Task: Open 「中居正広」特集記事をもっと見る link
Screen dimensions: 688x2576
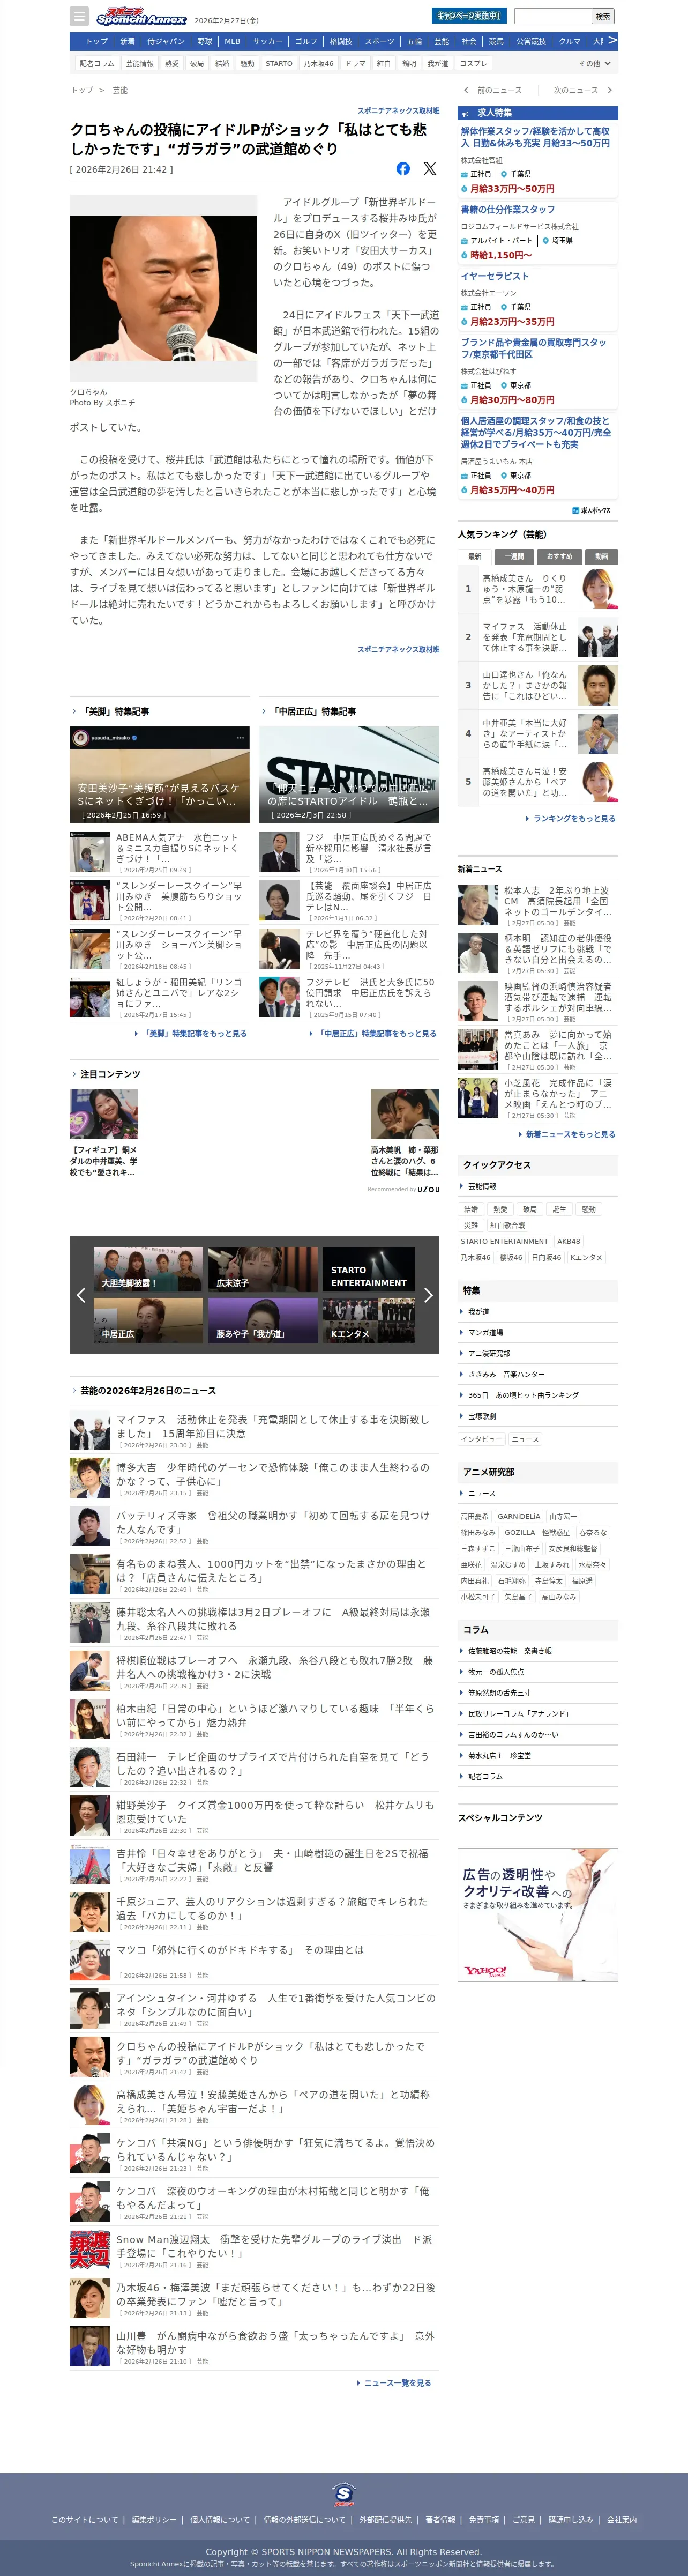Action: click(373, 1033)
